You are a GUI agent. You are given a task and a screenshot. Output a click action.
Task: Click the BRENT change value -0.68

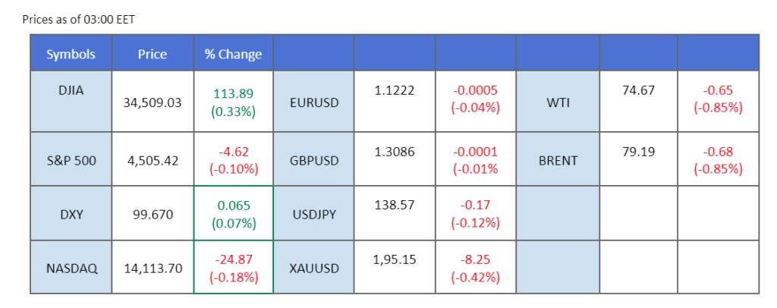[718, 152]
